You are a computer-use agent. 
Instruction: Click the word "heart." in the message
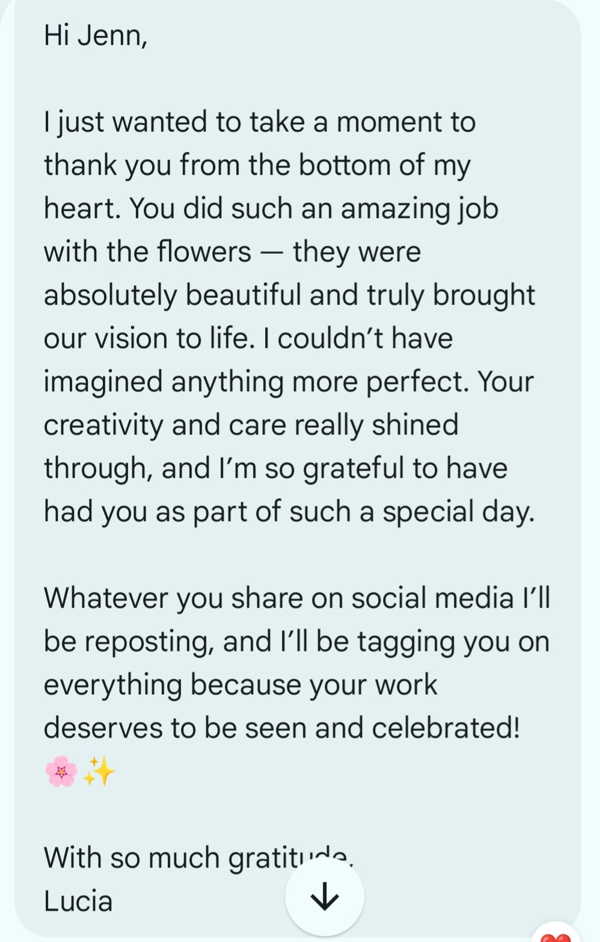pyautogui.click(x=82, y=209)
